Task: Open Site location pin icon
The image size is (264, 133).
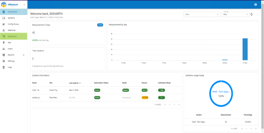Action: [x=4, y=43]
